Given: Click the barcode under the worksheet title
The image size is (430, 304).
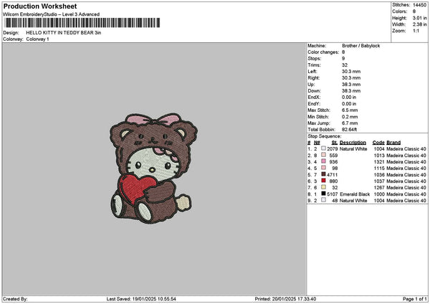Looking at the screenshot, I should [82, 23].
